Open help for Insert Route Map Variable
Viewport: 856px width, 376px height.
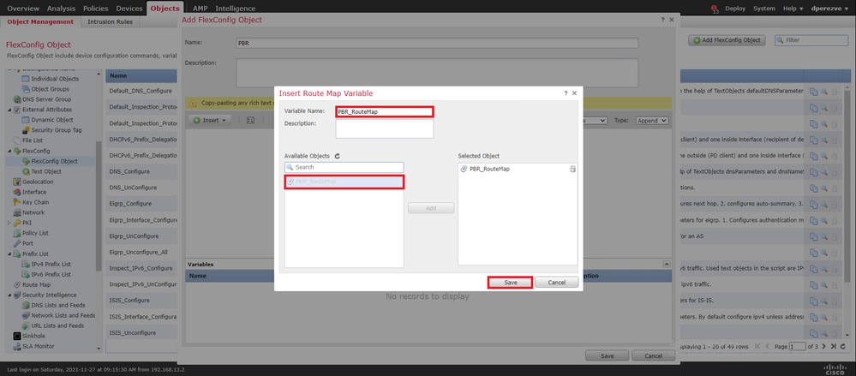566,93
